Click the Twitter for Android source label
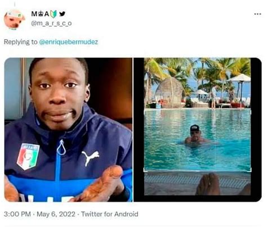The image size is (267, 228). click(x=110, y=214)
